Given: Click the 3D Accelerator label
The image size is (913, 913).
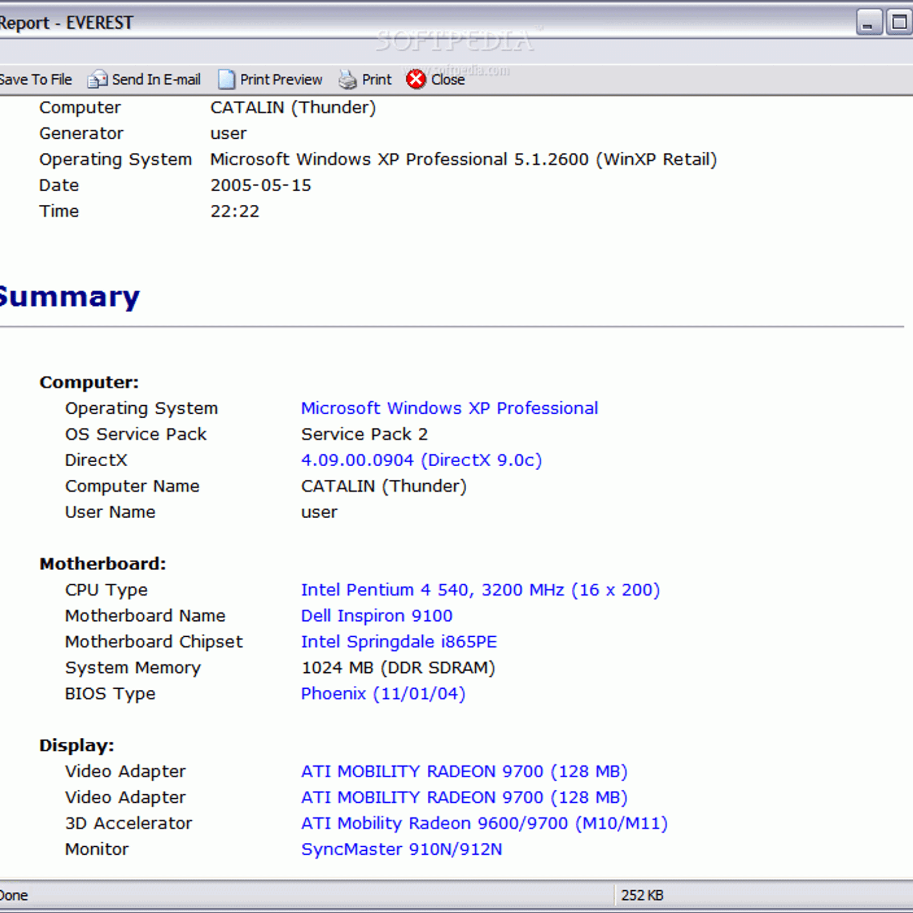Looking at the screenshot, I should 128,823.
